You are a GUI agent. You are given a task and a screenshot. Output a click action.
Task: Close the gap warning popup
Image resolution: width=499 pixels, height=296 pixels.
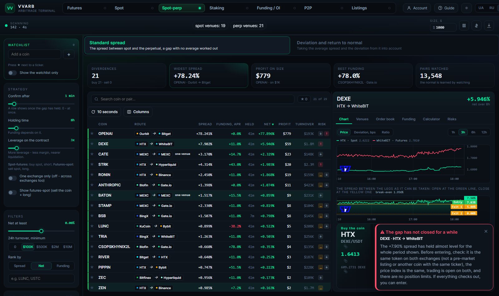(x=486, y=232)
